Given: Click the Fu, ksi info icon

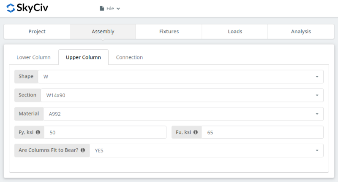Looking at the screenshot, I should click(x=196, y=132).
